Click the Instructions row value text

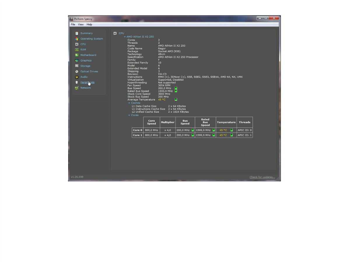(200, 77)
